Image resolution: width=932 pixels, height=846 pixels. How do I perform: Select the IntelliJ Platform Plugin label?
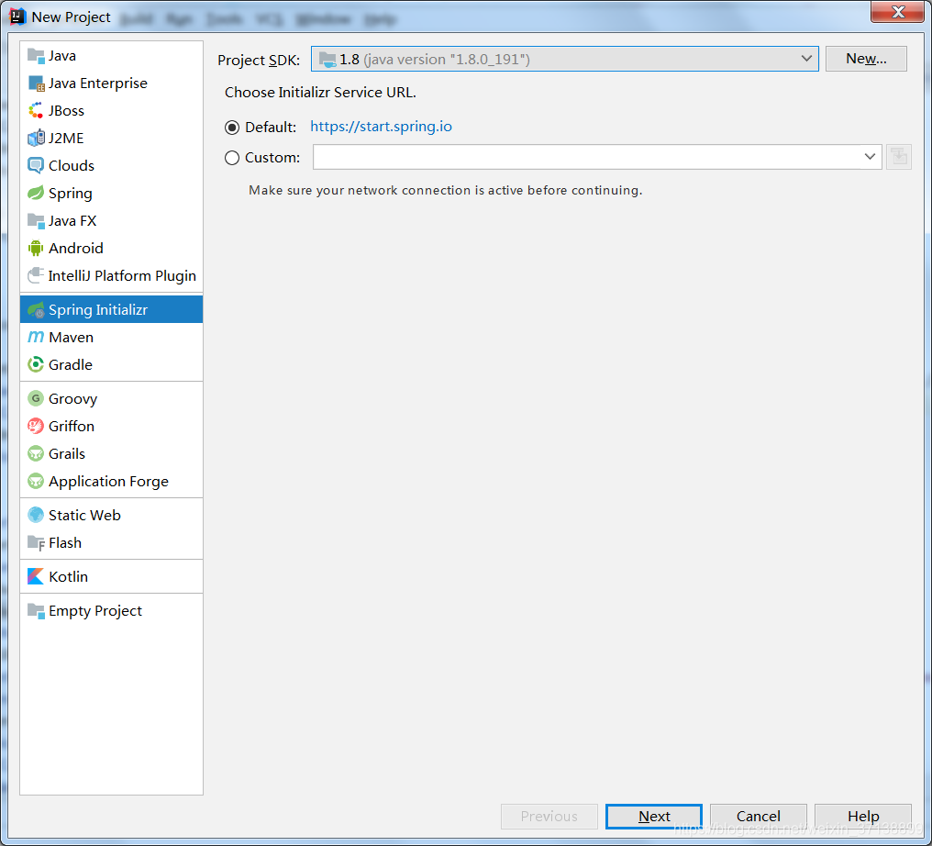pyautogui.click(x=122, y=276)
